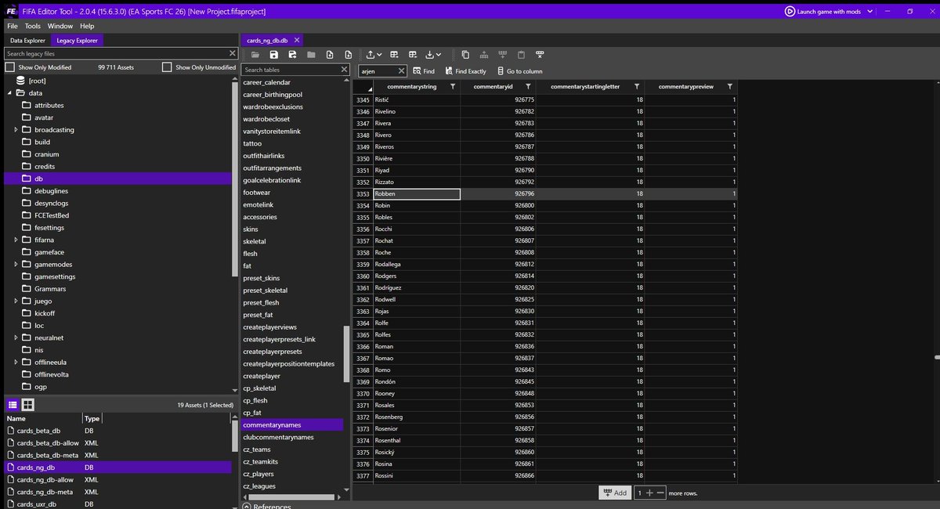This screenshot has height=509, width=940.
Task: Expand the fifarna folder
Action: pos(16,240)
